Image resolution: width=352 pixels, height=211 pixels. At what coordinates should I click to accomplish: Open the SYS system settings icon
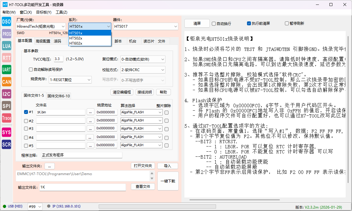click(x=7, y=132)
